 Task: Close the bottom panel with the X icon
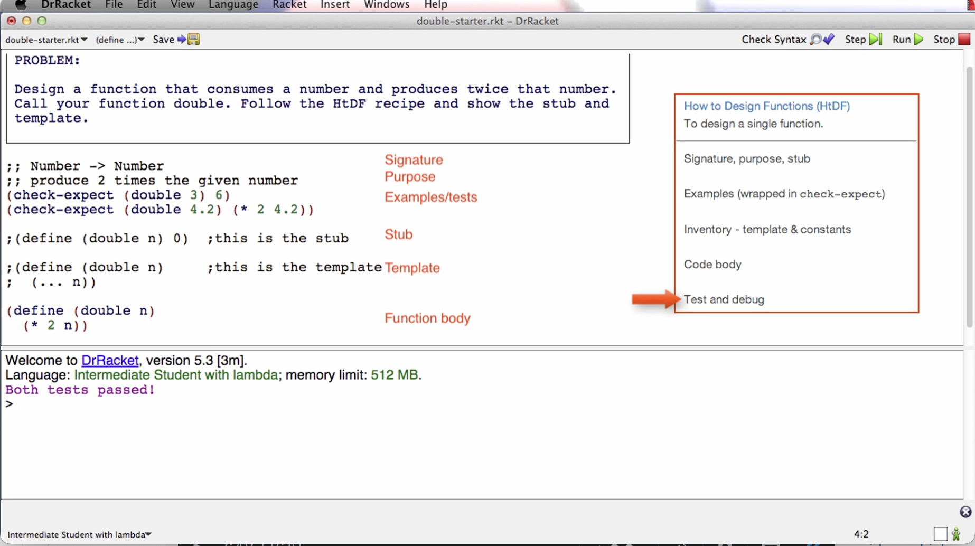(965, 512)
